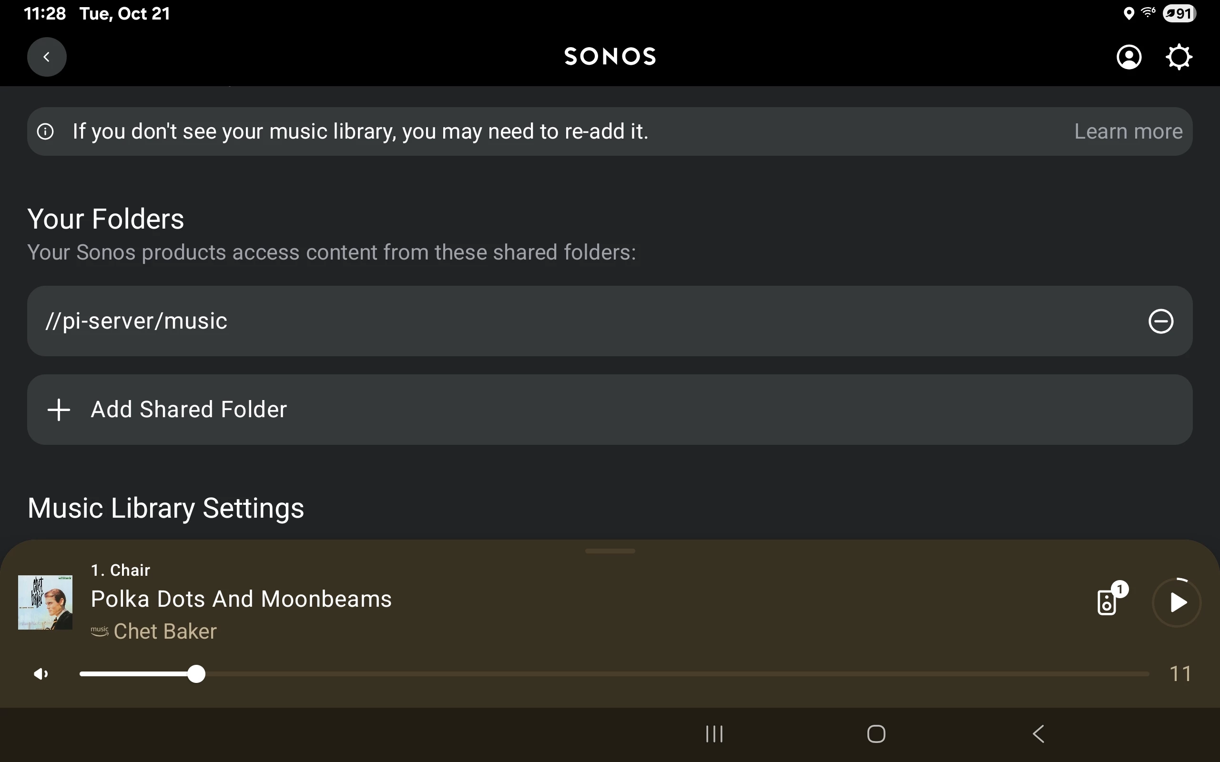Open the Chet Baker album art thumbnail
1220x762 pixels.
click(x=45, y=602)
